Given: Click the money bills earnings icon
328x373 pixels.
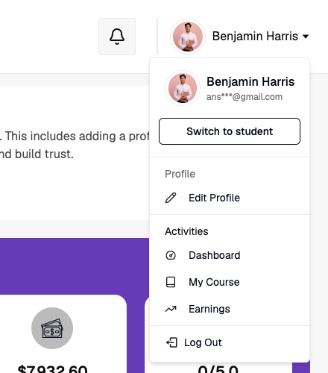Looking at the screenshot, I should pos(52,328).
